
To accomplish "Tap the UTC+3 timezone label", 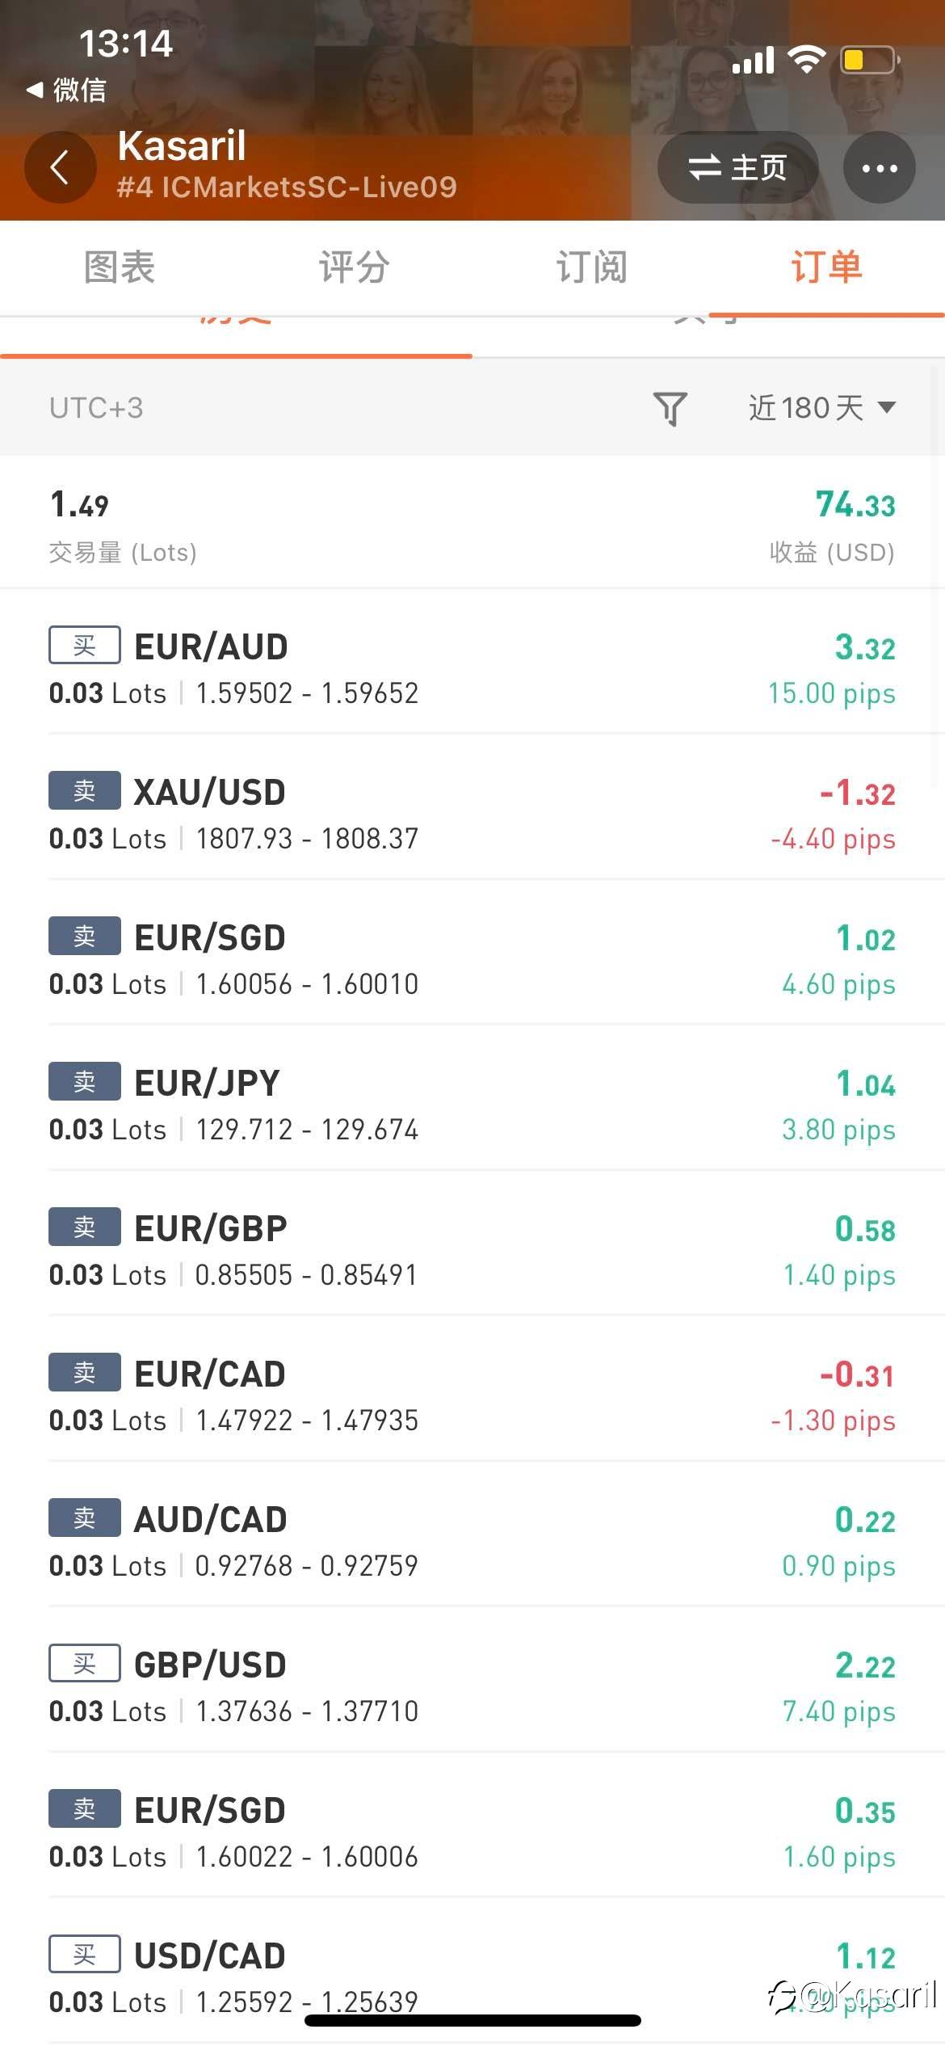I will pos(96,408).
